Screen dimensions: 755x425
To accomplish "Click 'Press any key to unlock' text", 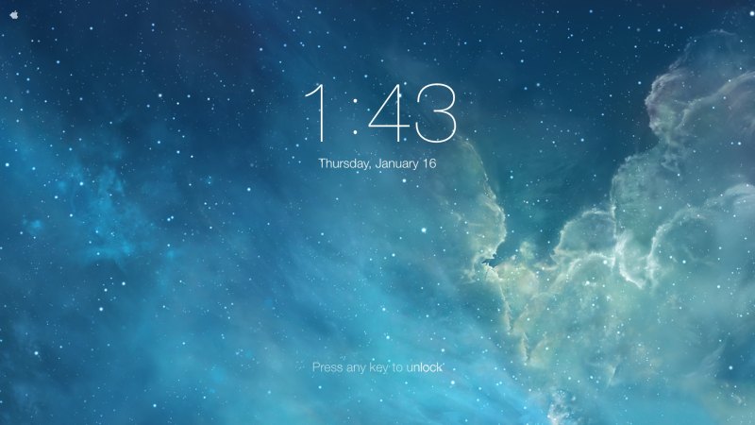I will pos(377,367).
